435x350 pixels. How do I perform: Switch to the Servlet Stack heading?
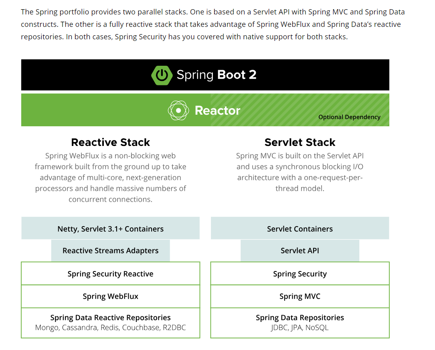click(x=299, y=142)
